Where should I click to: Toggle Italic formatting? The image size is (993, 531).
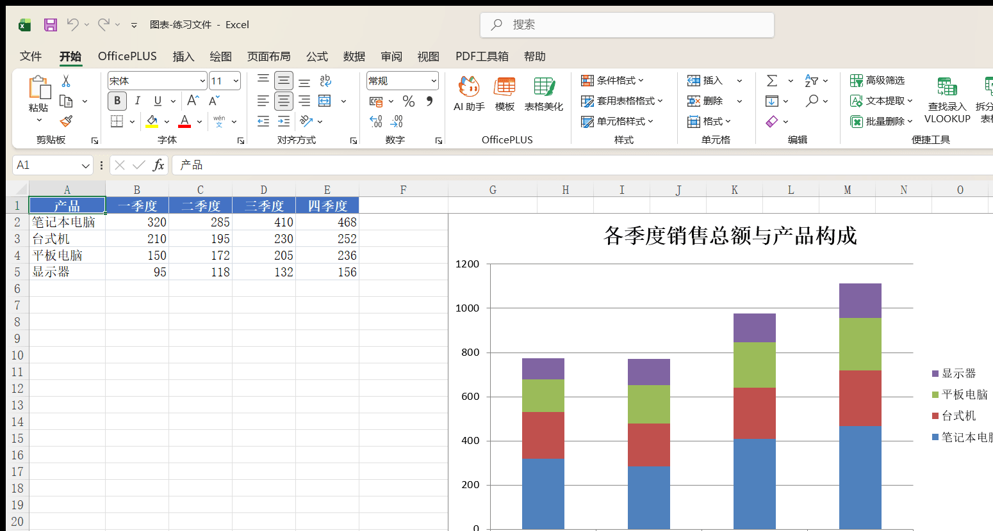(137, 101)
